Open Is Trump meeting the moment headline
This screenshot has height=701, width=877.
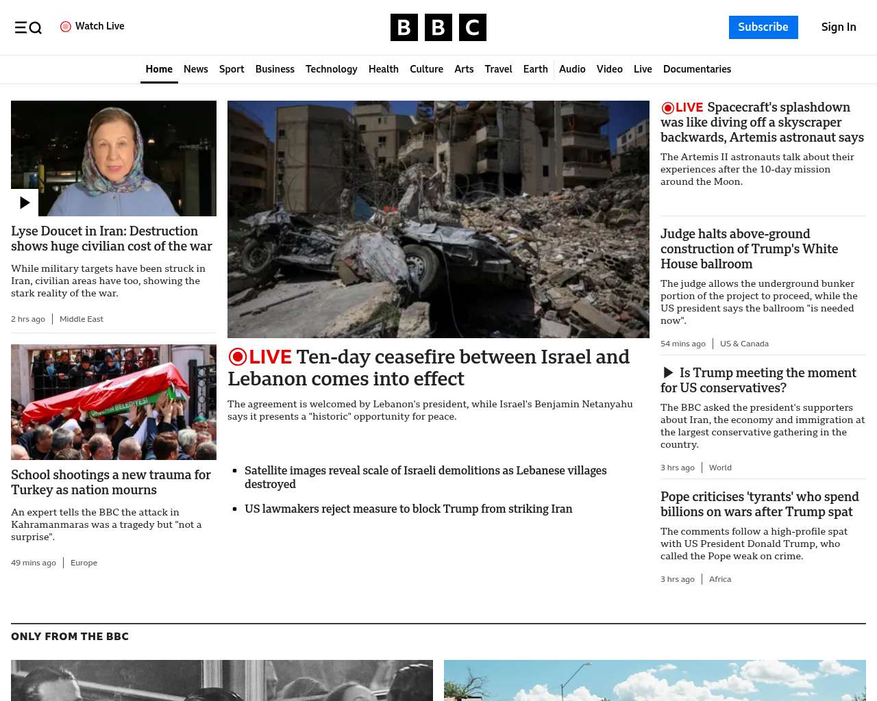click(x=758, y=381)
